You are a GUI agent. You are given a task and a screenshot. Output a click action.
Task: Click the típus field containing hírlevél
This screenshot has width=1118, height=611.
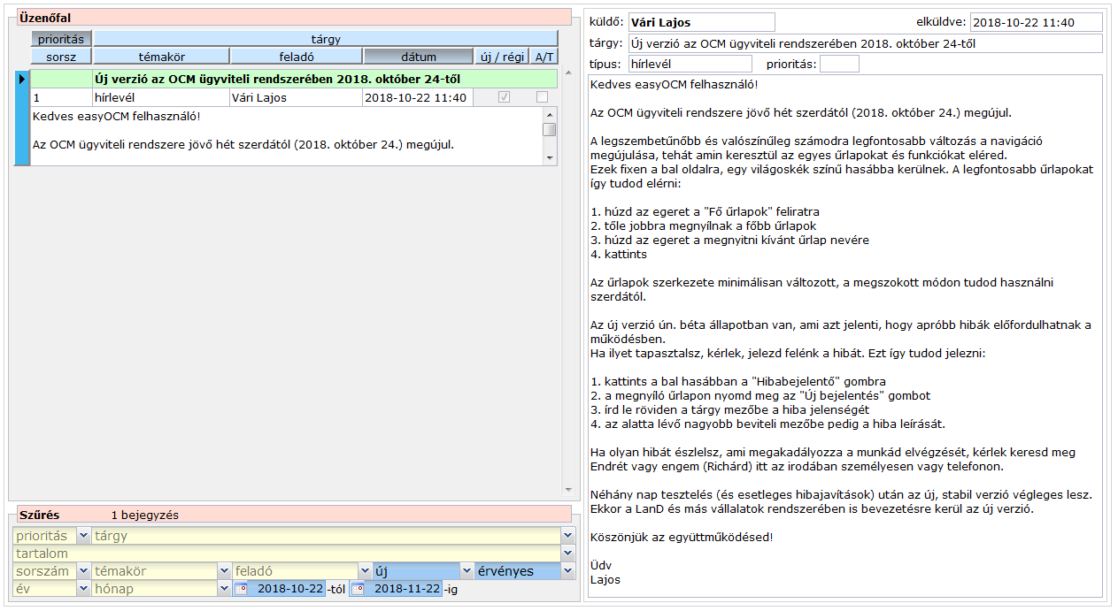[x=689, y=64]
